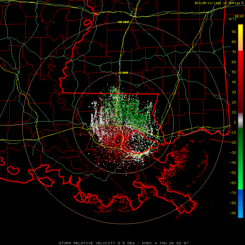Click the -40 value on the velocity scale

(x=233, y=163)
